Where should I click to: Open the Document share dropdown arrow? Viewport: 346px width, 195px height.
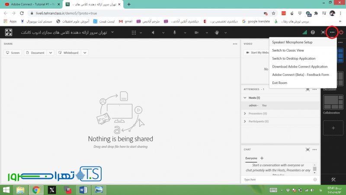click(51, 52)
